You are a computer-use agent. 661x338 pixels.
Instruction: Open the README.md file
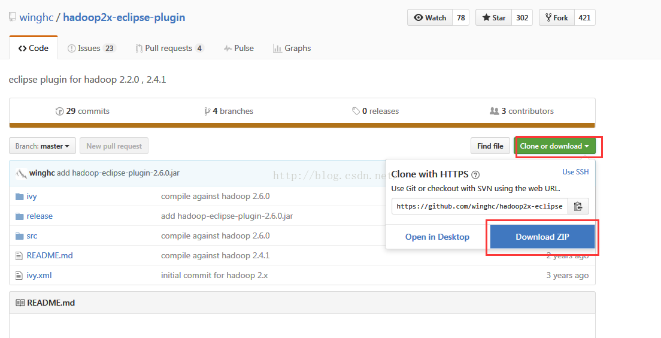click(50, 256)
